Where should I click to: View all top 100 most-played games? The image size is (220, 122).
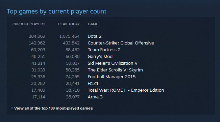[53, 108]
